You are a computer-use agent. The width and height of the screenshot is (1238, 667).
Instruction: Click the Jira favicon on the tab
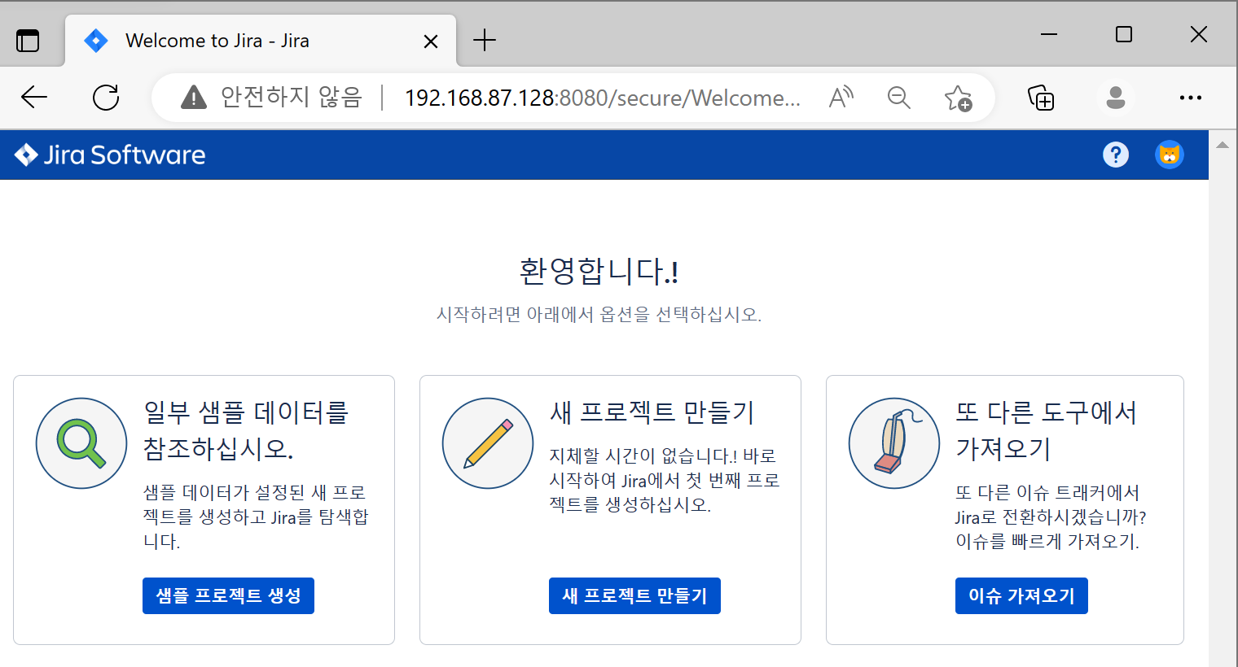pyautogui.click(x=96, y=41)
